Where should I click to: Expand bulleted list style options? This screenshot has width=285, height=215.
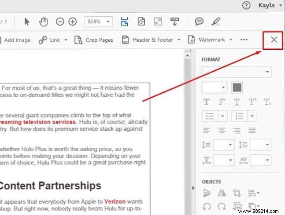[x=222, y=116]
